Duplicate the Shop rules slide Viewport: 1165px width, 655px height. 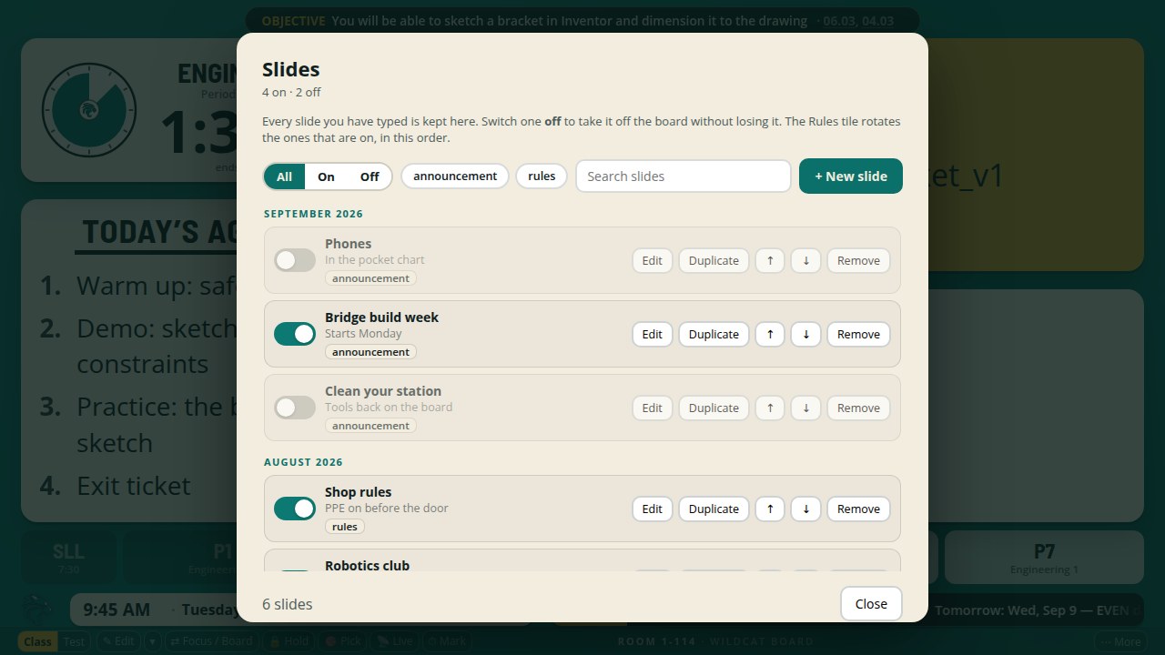click(714, 509)
